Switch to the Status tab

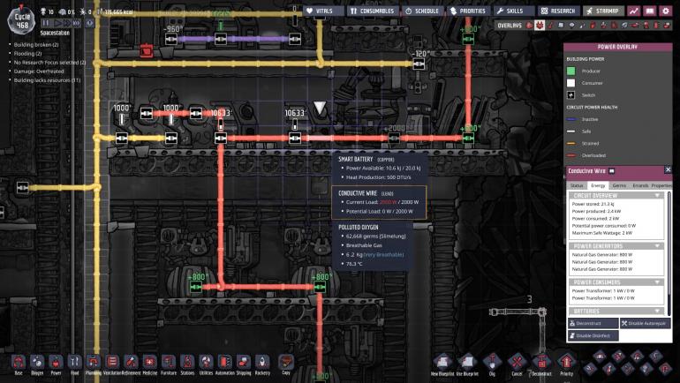click(577, 185)
